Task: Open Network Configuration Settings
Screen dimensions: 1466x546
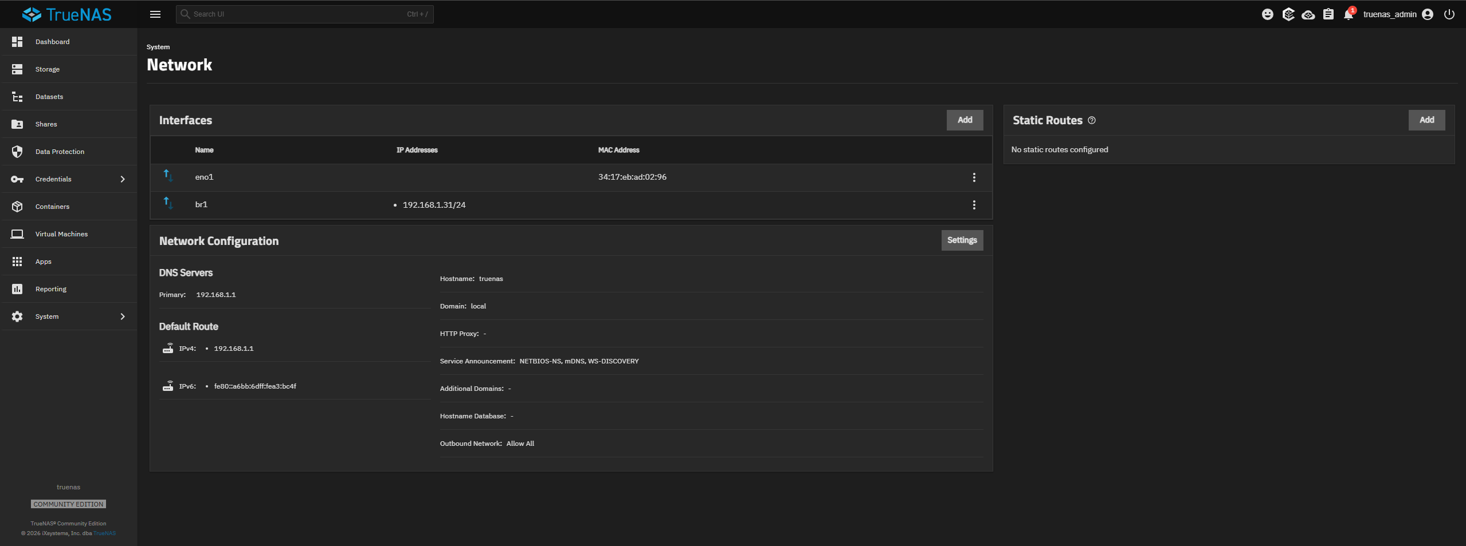Action: tap(962, 240)
